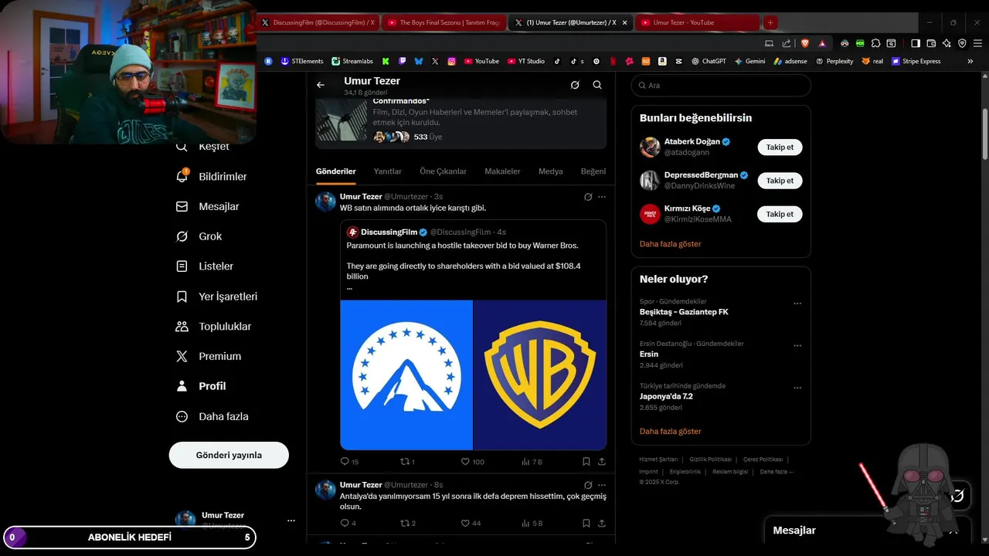The image size is (989, 556).
Task: View analytics of the WB post
Action: coord(532,462)
